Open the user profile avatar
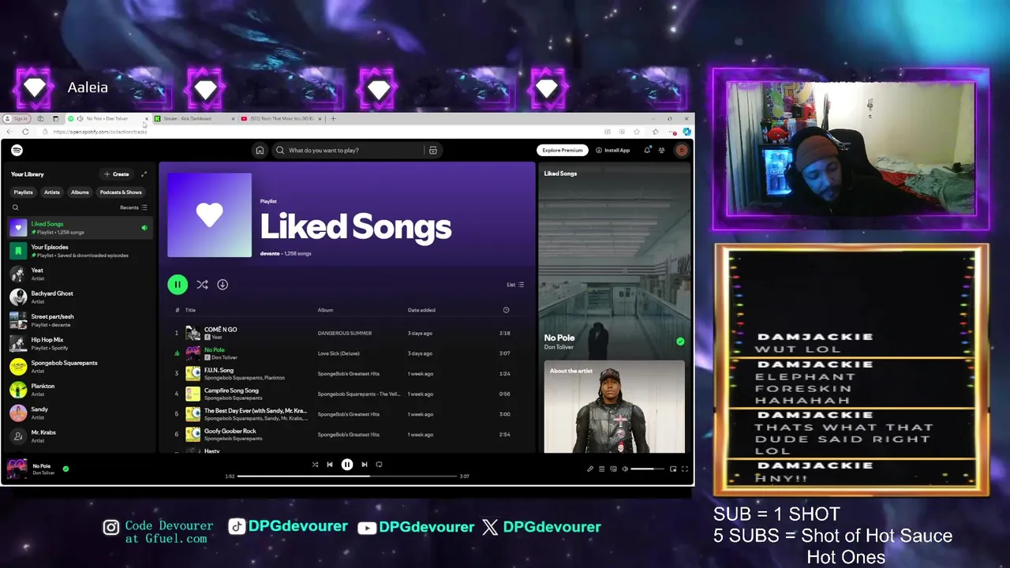1010x568 pixels. 682,150
